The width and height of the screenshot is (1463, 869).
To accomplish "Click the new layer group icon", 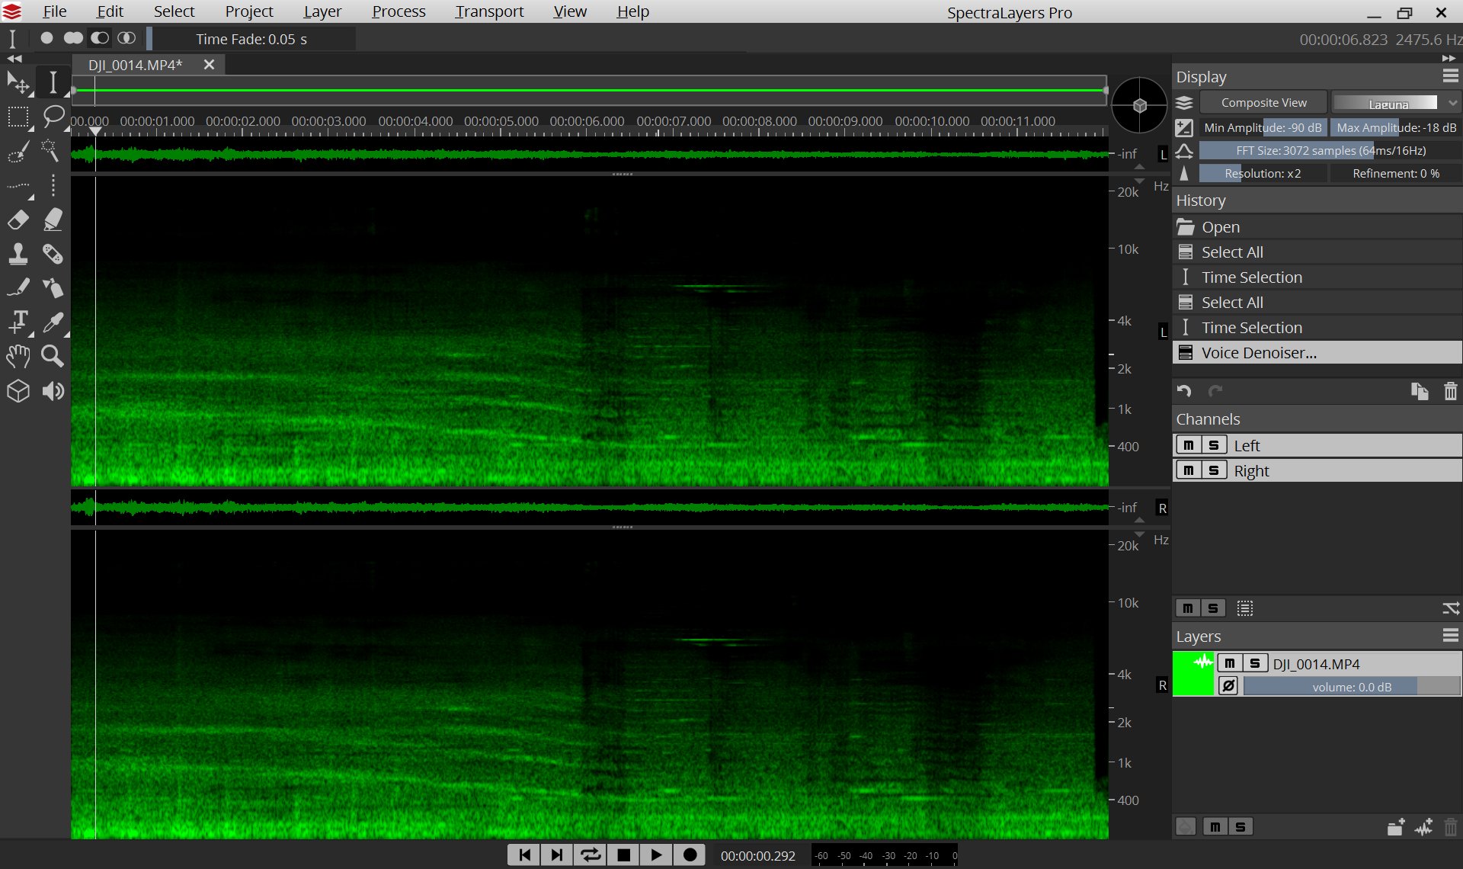I will coord(1396,827).
